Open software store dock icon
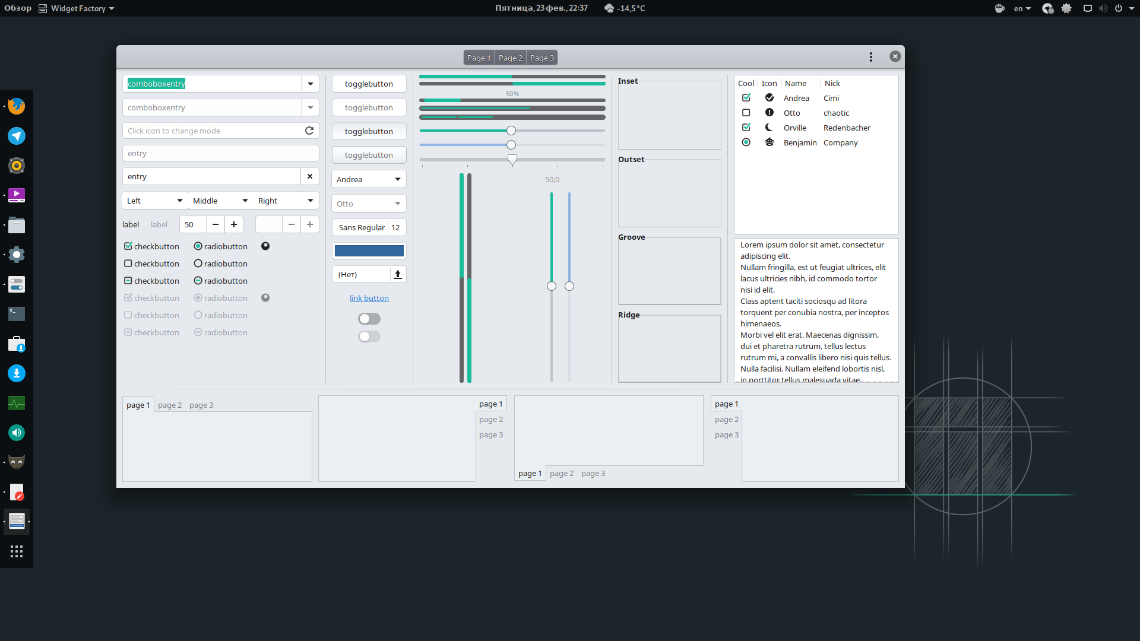The image size is (1140, 641). (x=17, y=344)
